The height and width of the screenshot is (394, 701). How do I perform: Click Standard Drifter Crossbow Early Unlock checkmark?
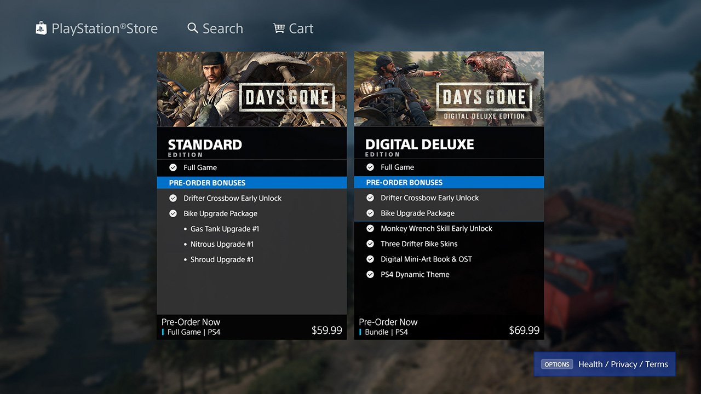[x=173, y=198]
